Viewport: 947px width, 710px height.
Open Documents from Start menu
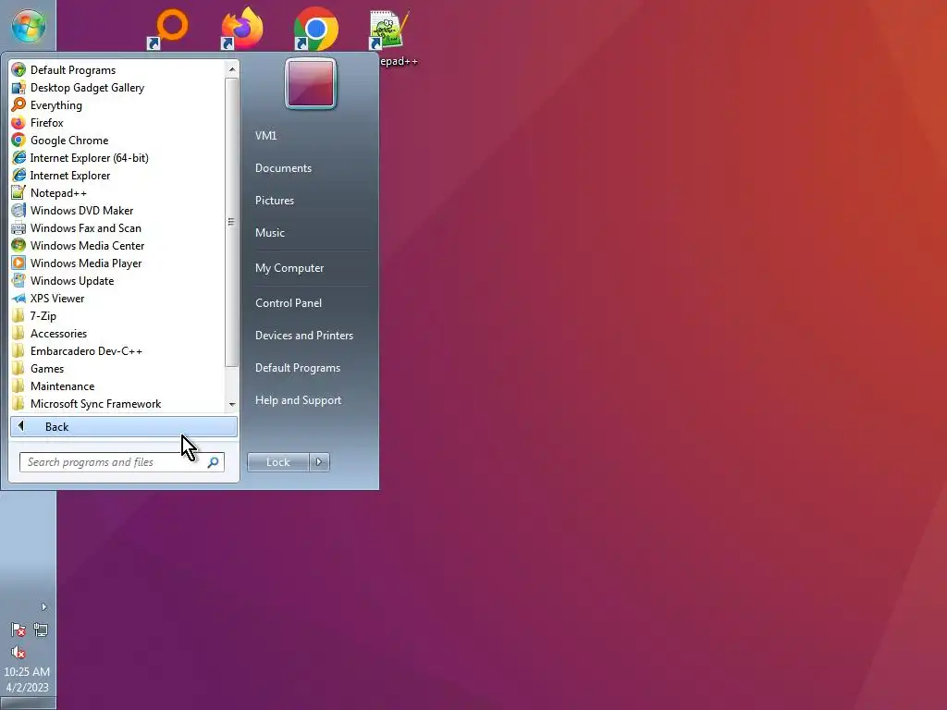click(283, 168)
